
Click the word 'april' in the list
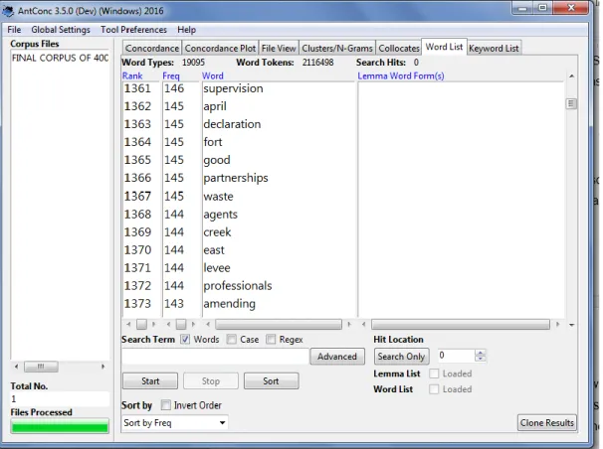(x=215, y=106)
